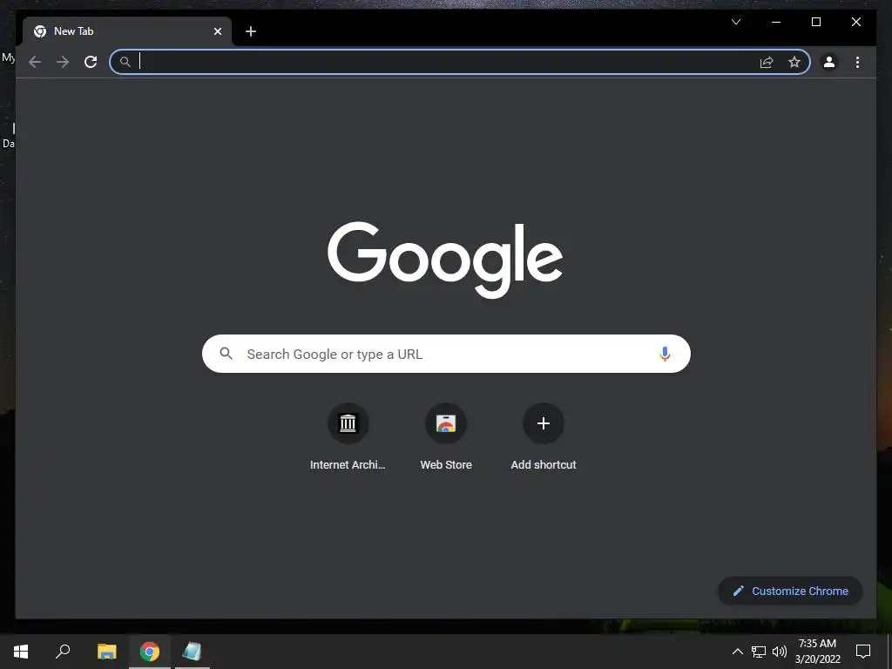Click the magnifier icon in Google search box
The height and width of the screenshot is (669, 892).
coord(226,354)
